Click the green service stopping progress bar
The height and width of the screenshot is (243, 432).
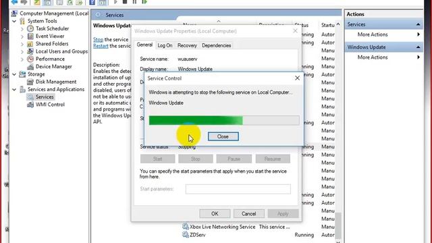coord(224,120)
